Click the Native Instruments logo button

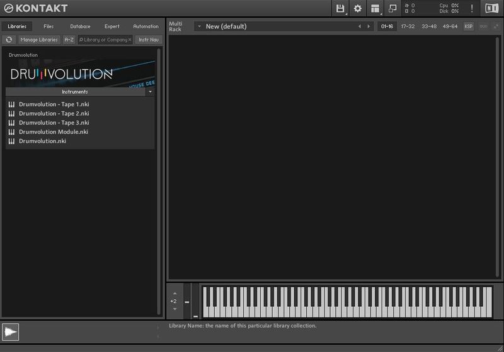click(491, 8)
